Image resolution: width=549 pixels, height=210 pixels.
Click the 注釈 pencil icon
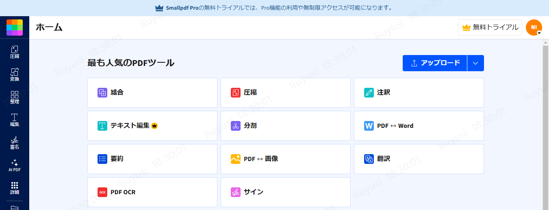[369, 93]
